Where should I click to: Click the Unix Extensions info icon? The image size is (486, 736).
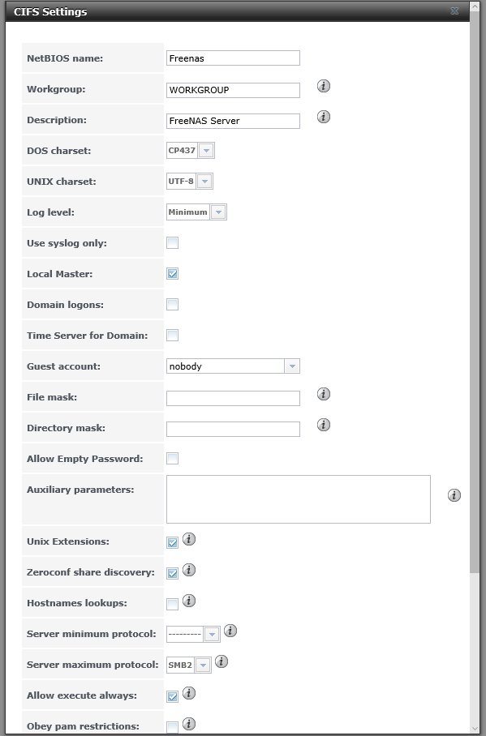[189, 539]
